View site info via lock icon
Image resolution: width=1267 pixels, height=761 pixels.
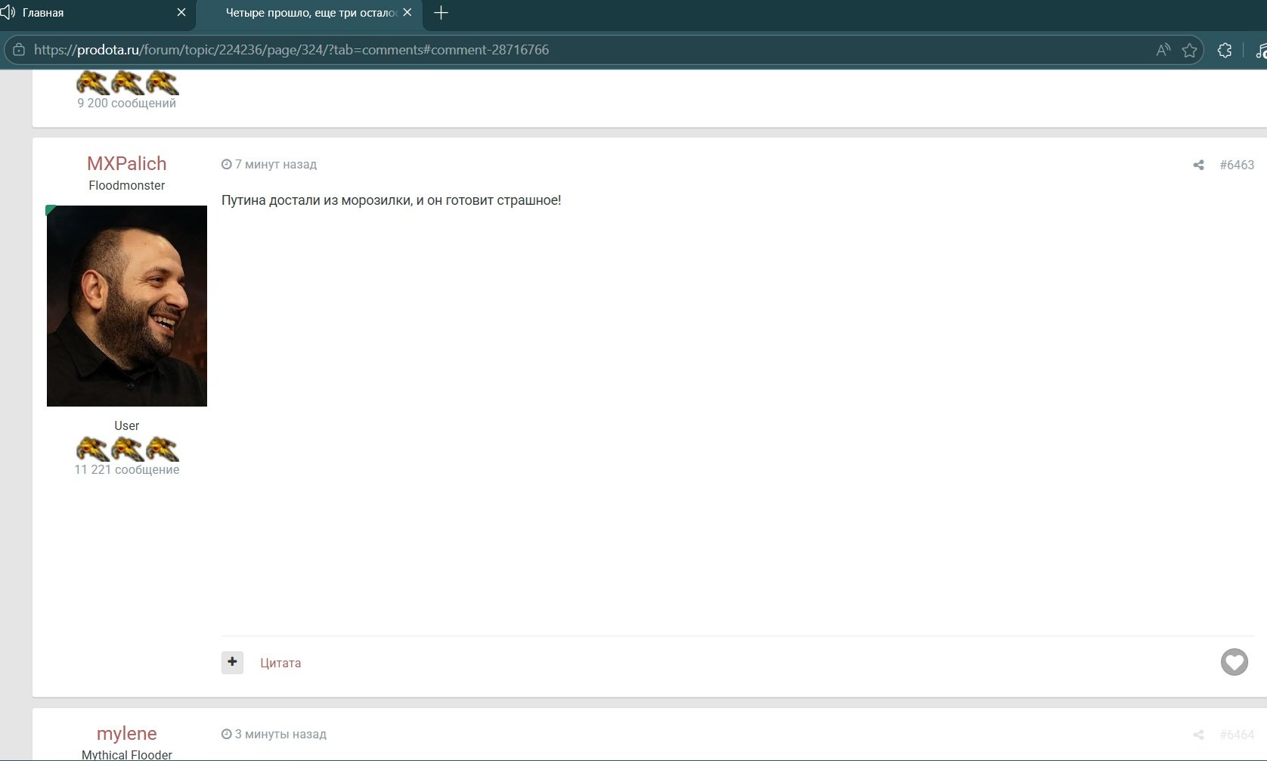19,50
